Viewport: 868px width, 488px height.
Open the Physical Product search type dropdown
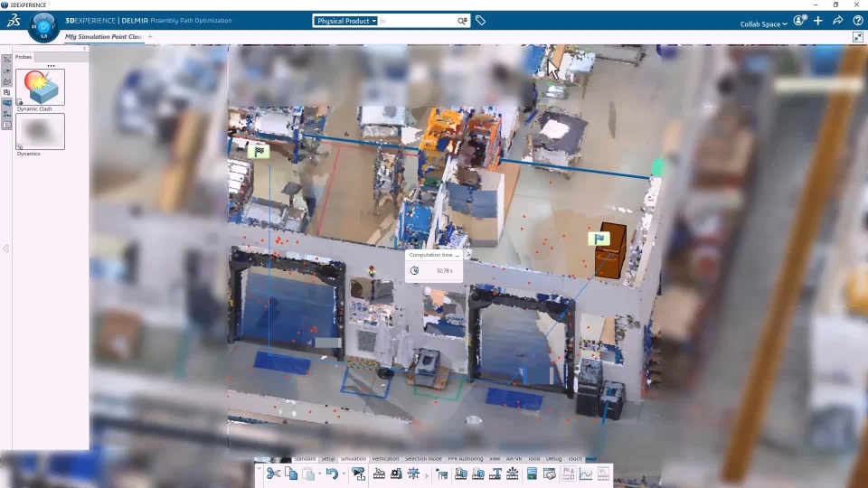pos(345,21)
